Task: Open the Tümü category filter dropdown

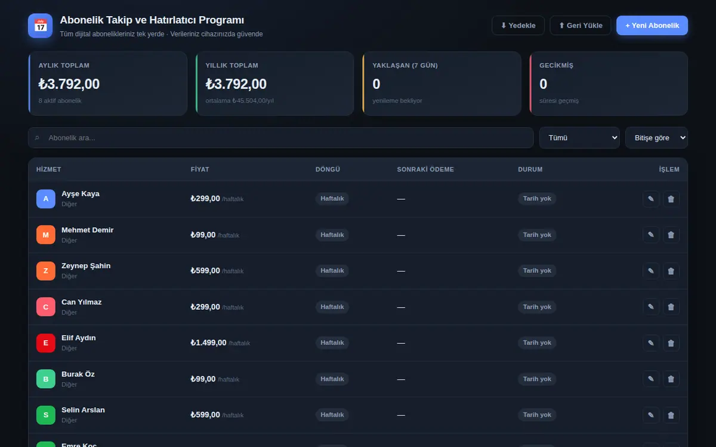Action: pos(579,138)
